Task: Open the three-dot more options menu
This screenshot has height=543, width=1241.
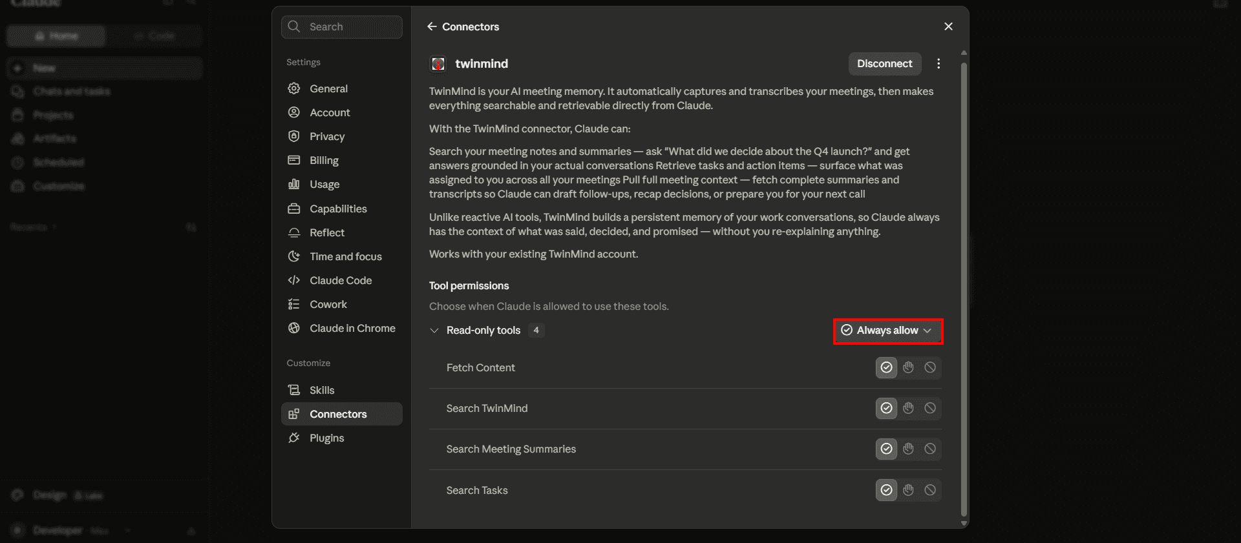Action: (x=939, y=64)
